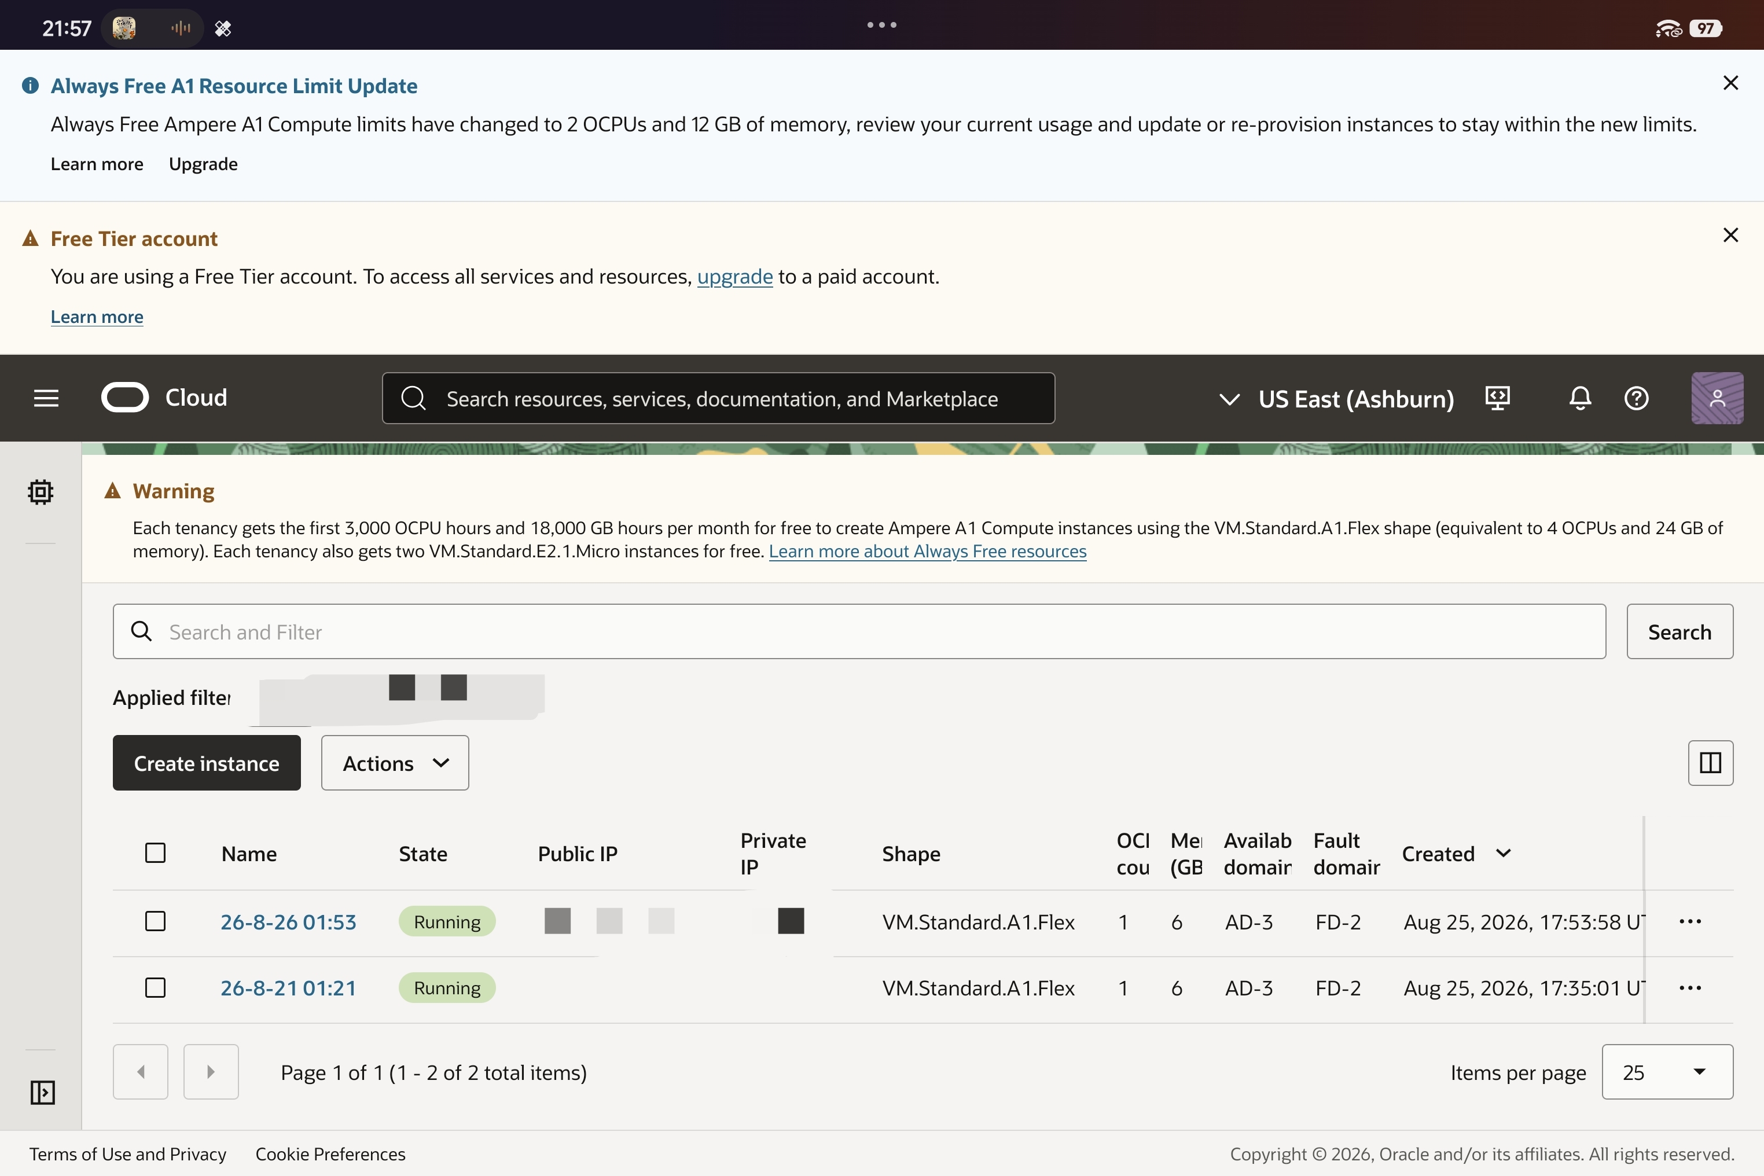Open the help question mark menu
This screenshot has height=1176, width=1764.
tap(1636, 398)
